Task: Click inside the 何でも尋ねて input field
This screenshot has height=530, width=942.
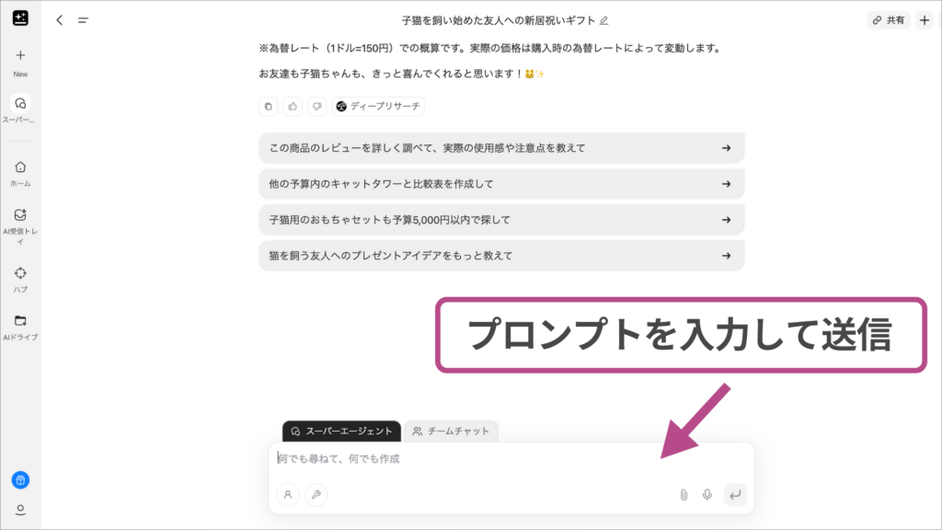Action: (460, 457)
